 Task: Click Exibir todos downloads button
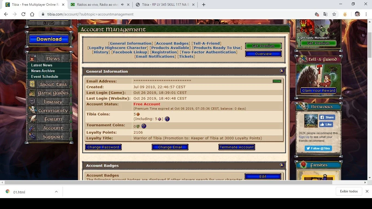349,191
